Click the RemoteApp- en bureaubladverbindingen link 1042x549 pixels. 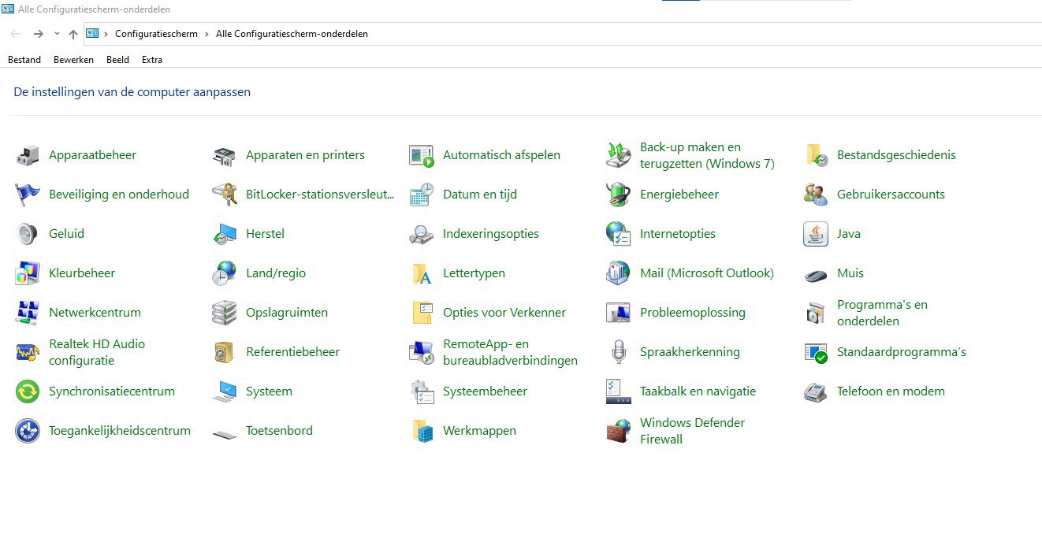(510, 352)
